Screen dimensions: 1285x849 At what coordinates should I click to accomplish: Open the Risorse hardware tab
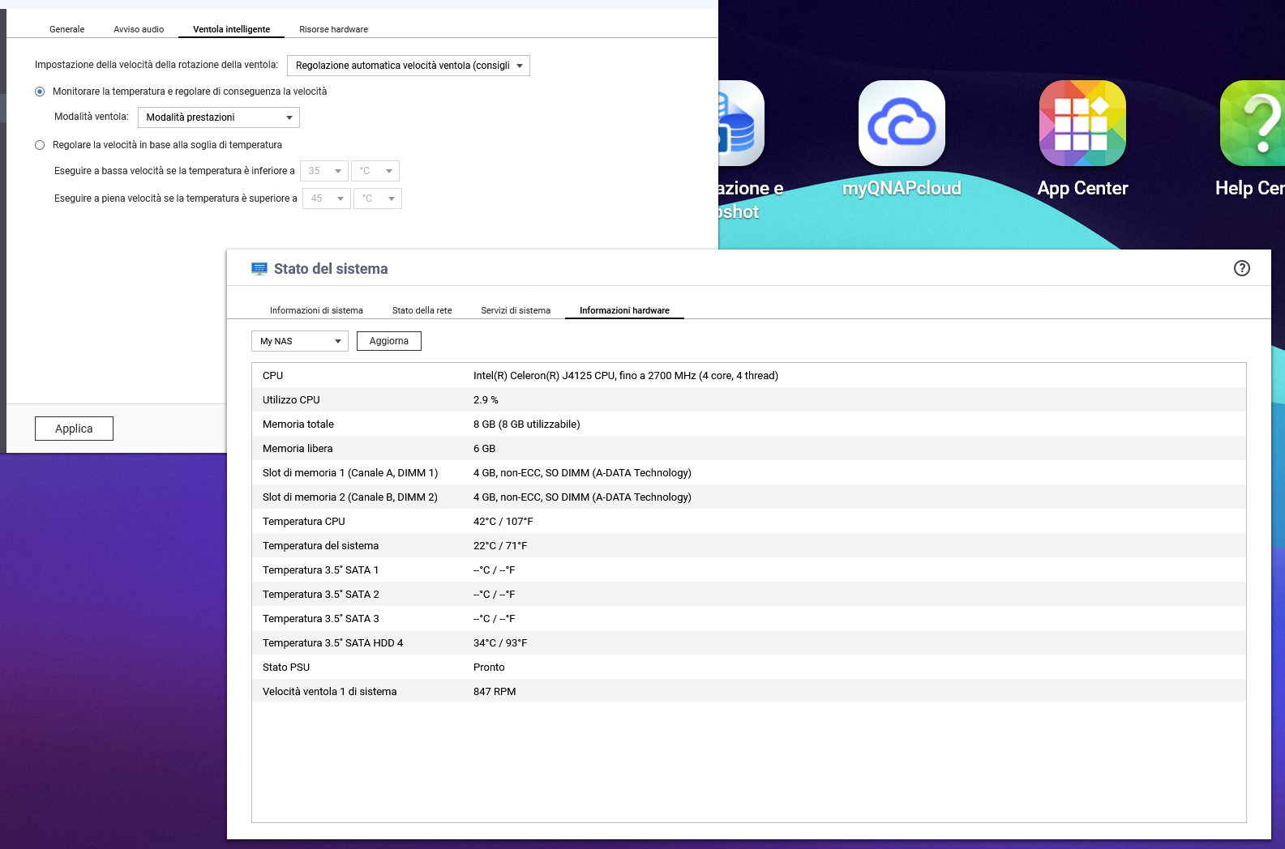[x=333, y=29]
